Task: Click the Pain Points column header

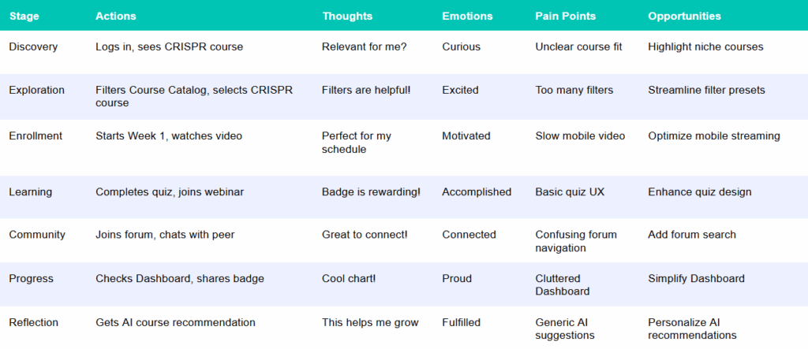Action: tap(565, 16)
